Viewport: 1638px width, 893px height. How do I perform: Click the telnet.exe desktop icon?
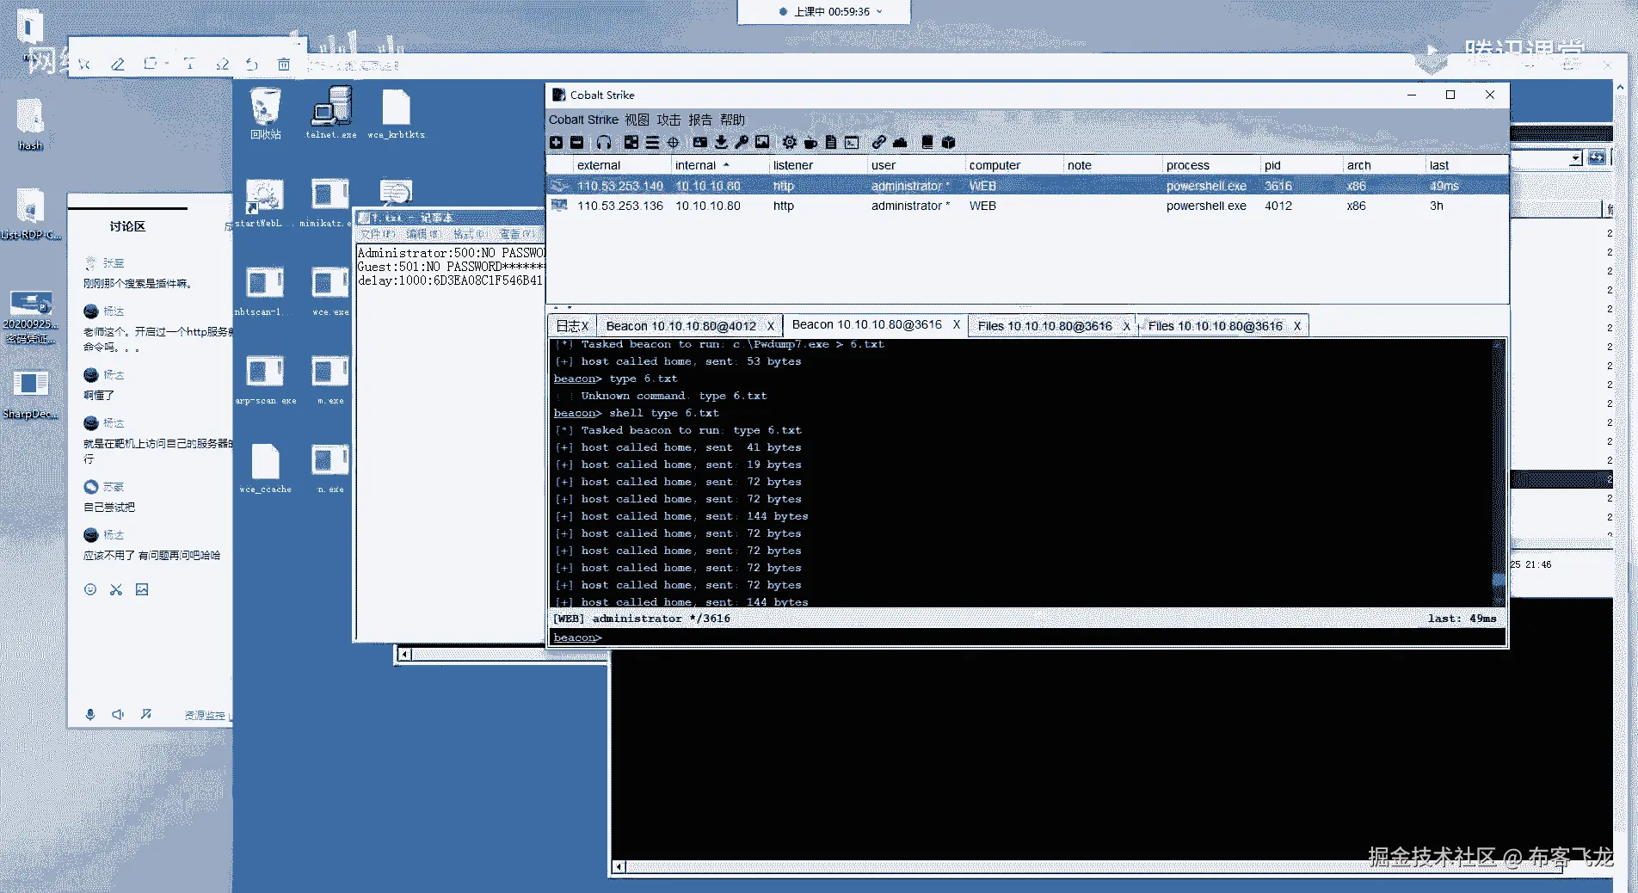tap(331, 114)
